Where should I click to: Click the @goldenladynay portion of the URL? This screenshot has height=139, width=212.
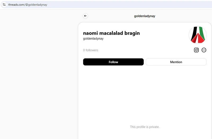coord(36,4)
